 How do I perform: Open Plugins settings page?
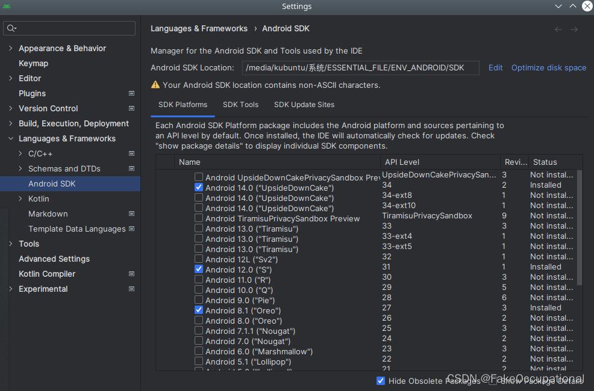[32, 93]
